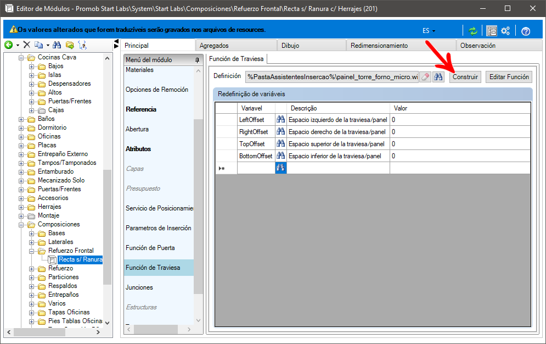The width and height of the screenshot is (546, 344).
Task: Open Función de Puerta menu item
Action: tap(150, 248)
